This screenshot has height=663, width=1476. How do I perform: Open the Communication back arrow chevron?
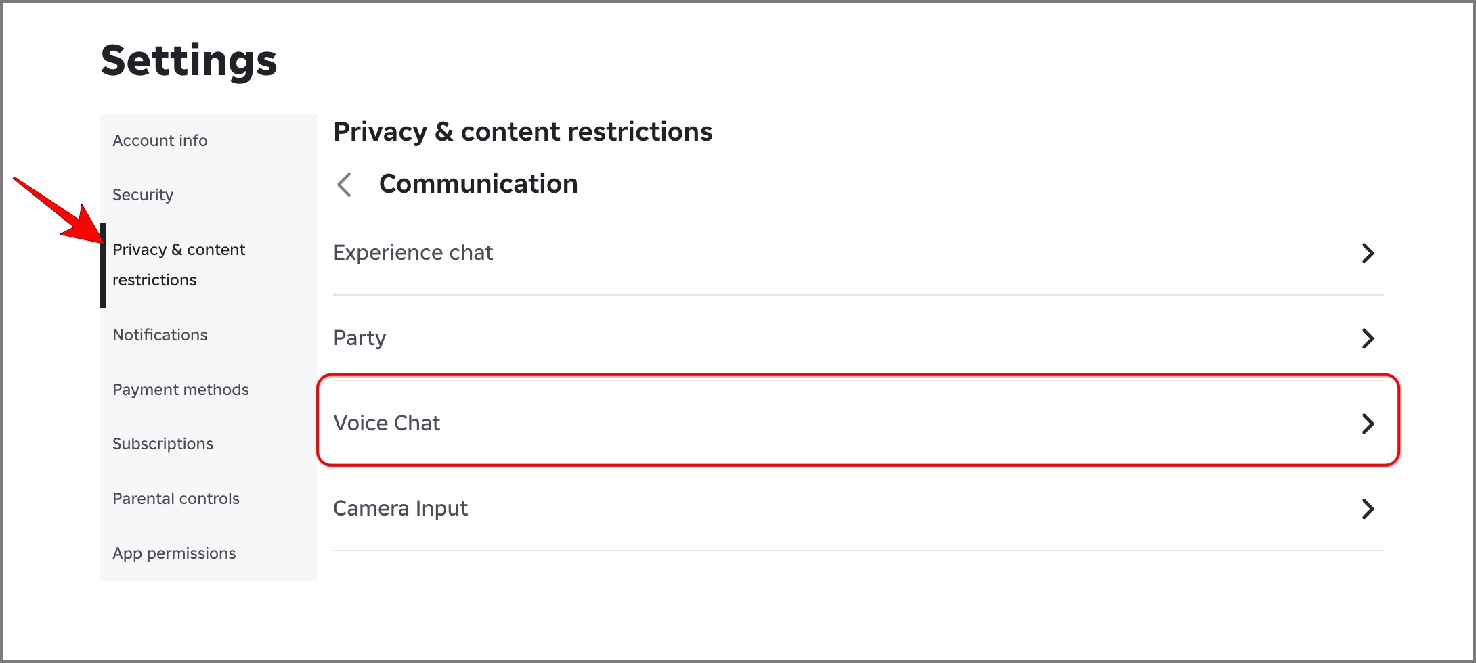coord(345,184)
